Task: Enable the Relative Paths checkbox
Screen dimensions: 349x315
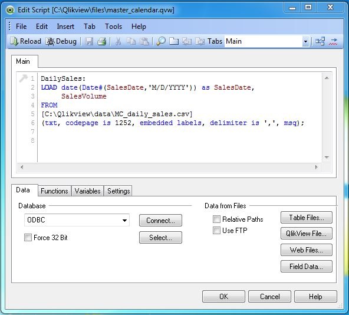Action: point(216,219)
